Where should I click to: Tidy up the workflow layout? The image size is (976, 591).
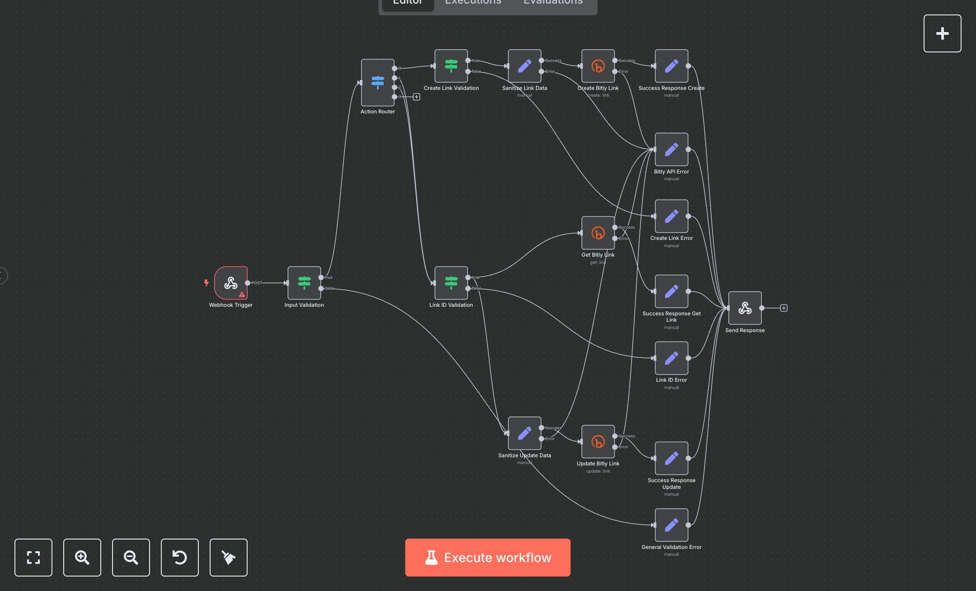point(228,558)
